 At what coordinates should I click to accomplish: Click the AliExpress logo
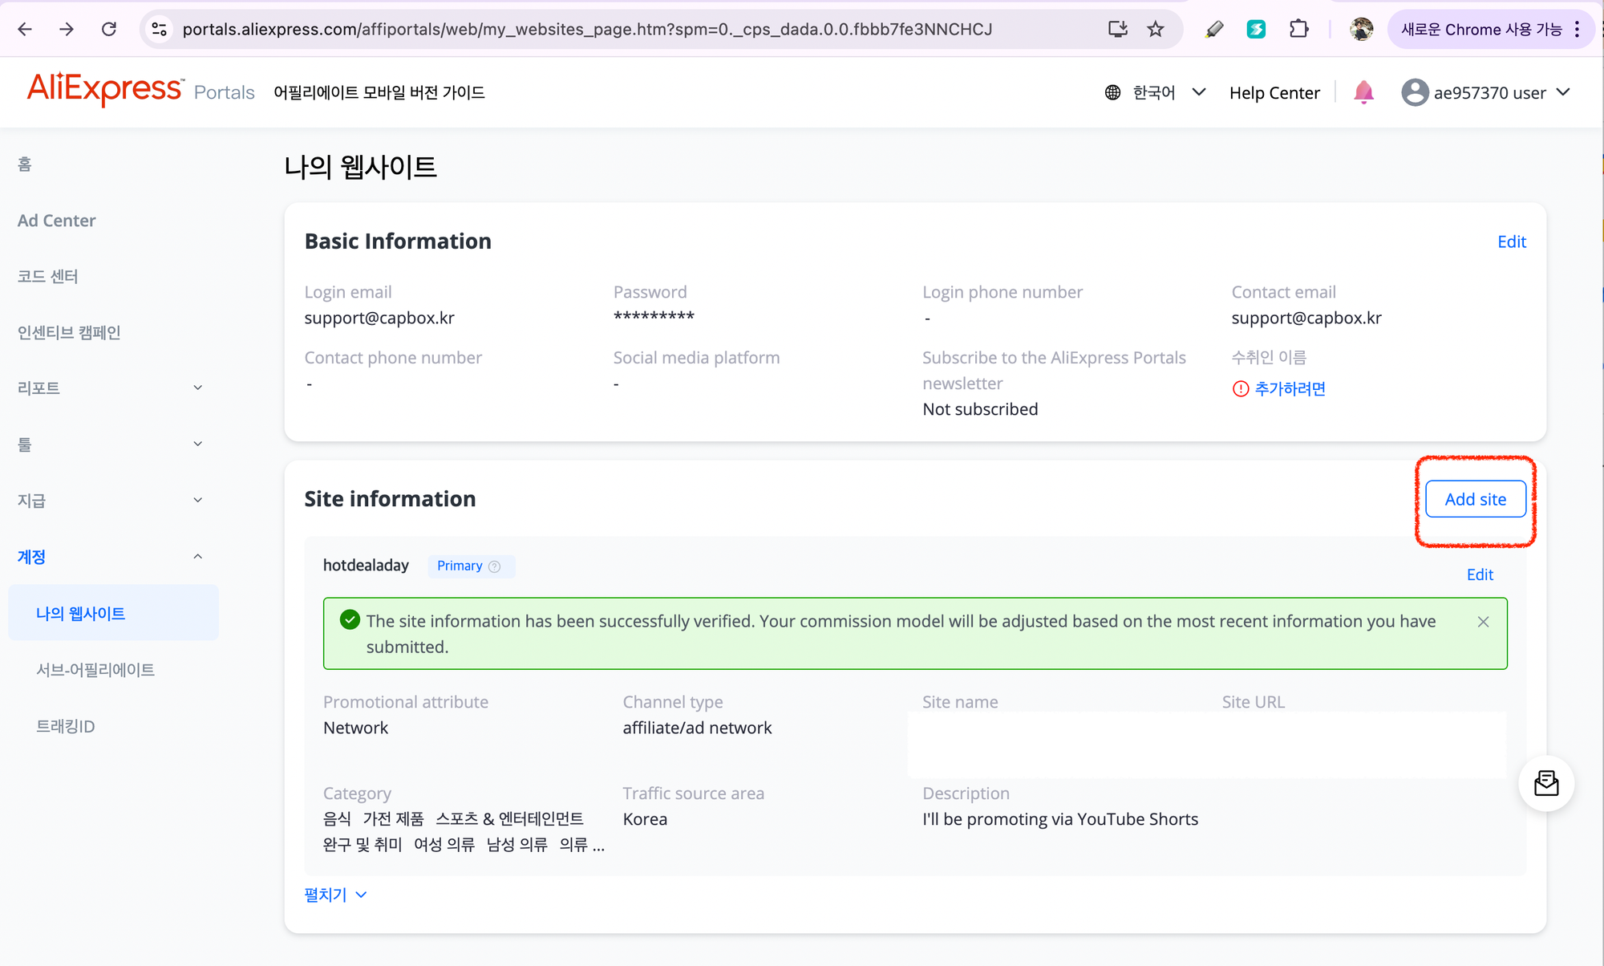(x=105, y=89)
